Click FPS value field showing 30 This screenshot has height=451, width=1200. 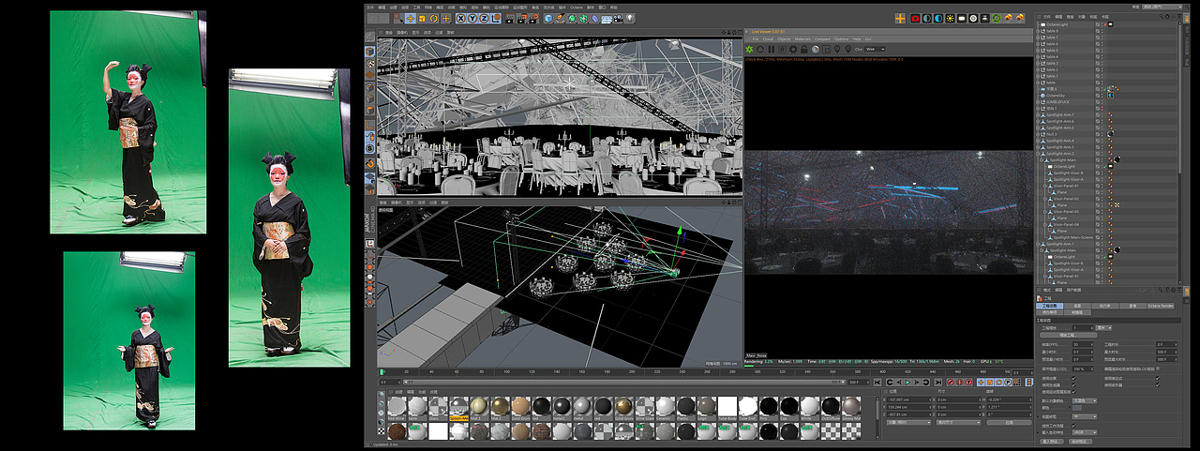click(x=1083, y=344)
